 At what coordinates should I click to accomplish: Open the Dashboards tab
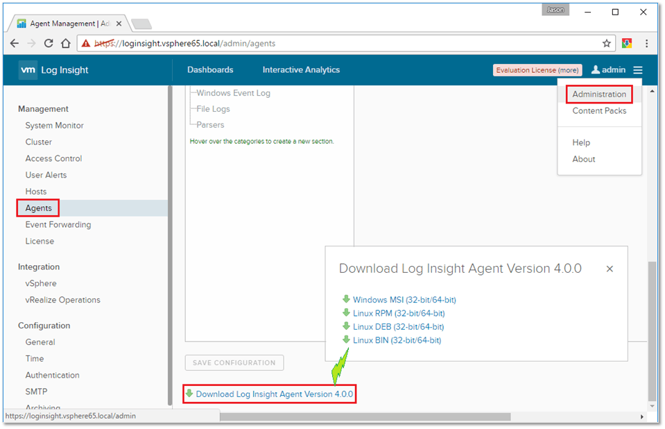[210, 69]
